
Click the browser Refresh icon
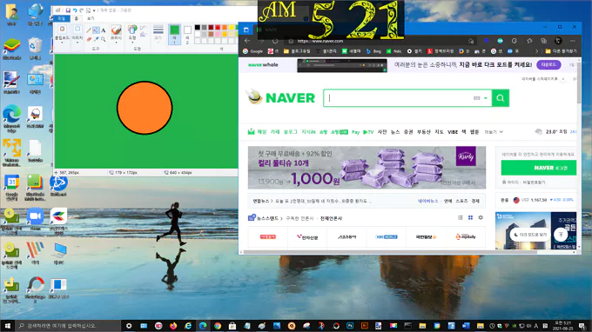coord(275,41)
